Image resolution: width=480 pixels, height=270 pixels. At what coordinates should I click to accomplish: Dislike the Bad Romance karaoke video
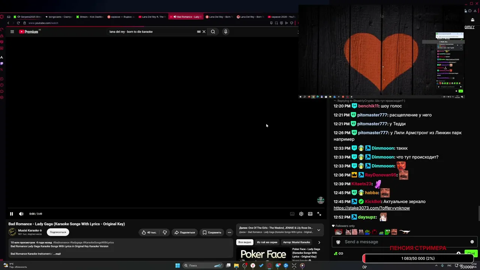(165, 232)
